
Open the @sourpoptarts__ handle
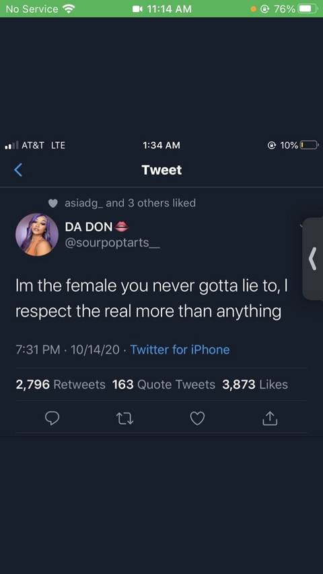click(112, 243)
